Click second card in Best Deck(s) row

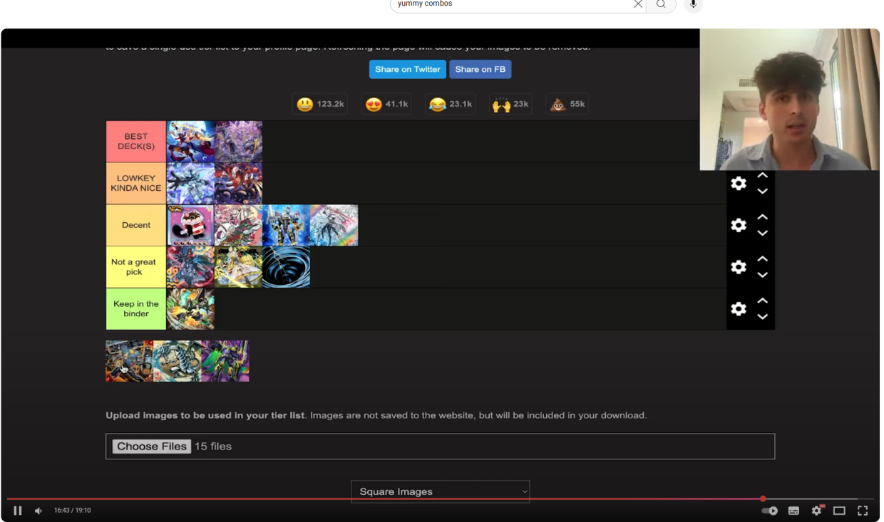(238, 142)
